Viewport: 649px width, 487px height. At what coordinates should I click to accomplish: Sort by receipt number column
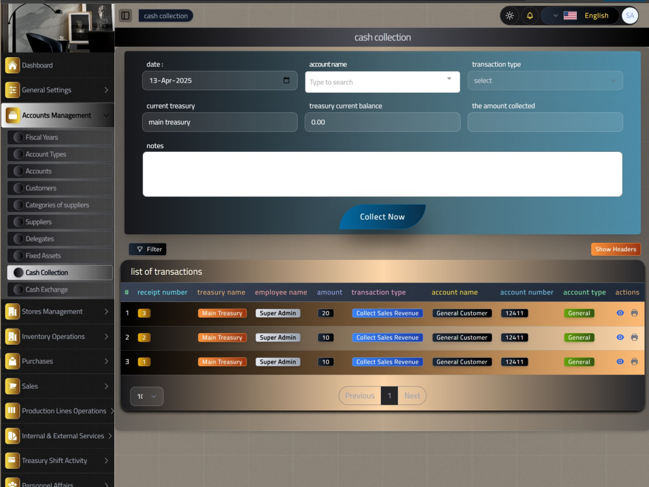click(162, 292)
